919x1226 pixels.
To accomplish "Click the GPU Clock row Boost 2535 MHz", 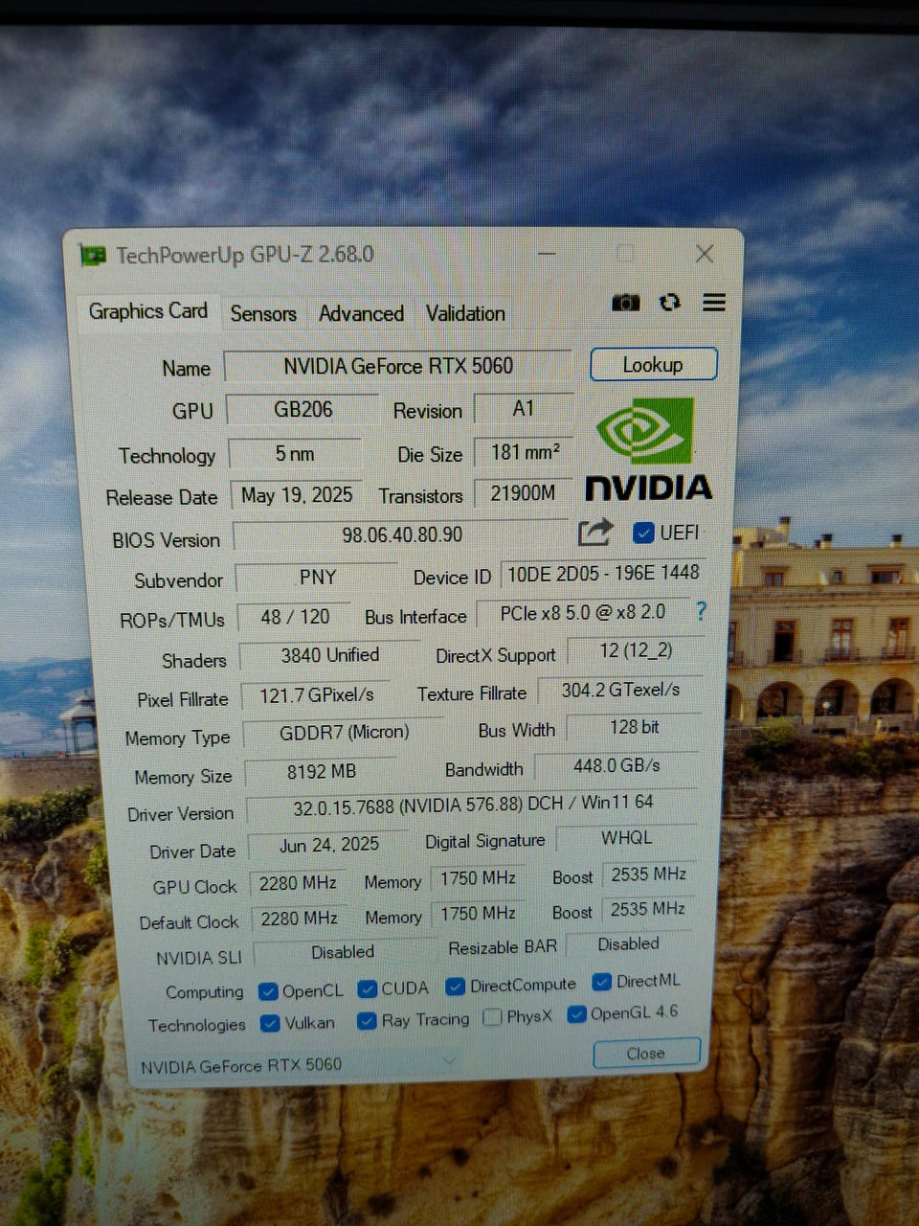I will (x=648, y=875).
